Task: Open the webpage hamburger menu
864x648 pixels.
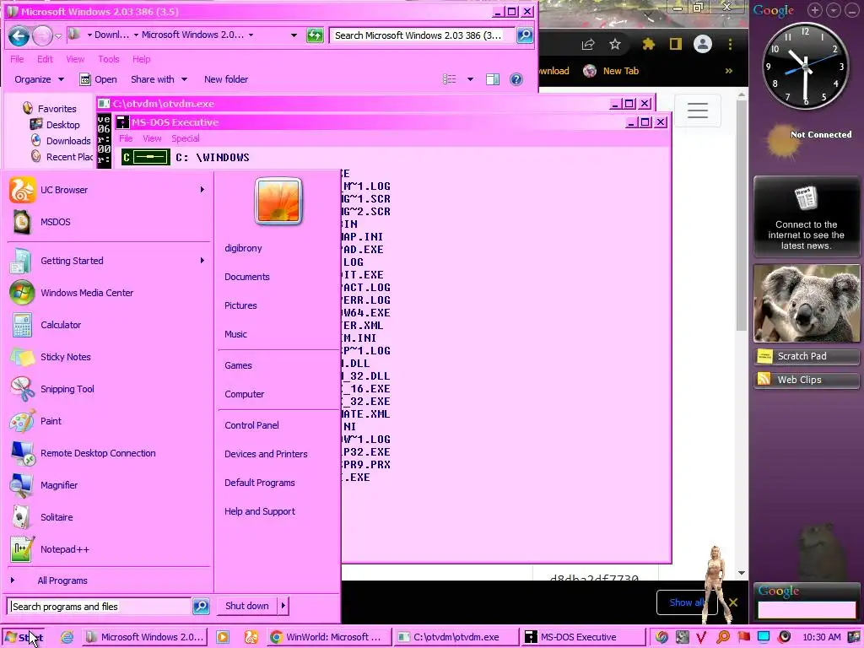Action: point(697,111)
